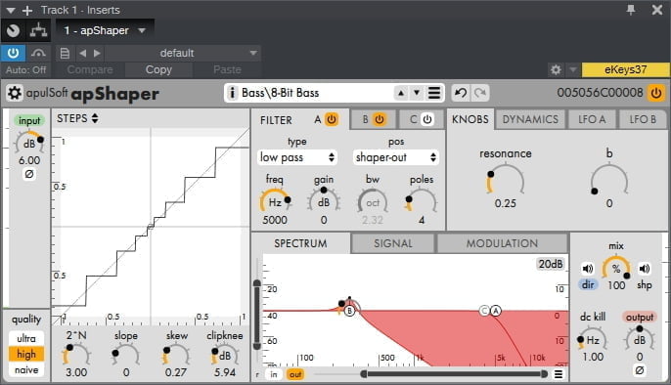Click the poles knob

click(422, 201)
